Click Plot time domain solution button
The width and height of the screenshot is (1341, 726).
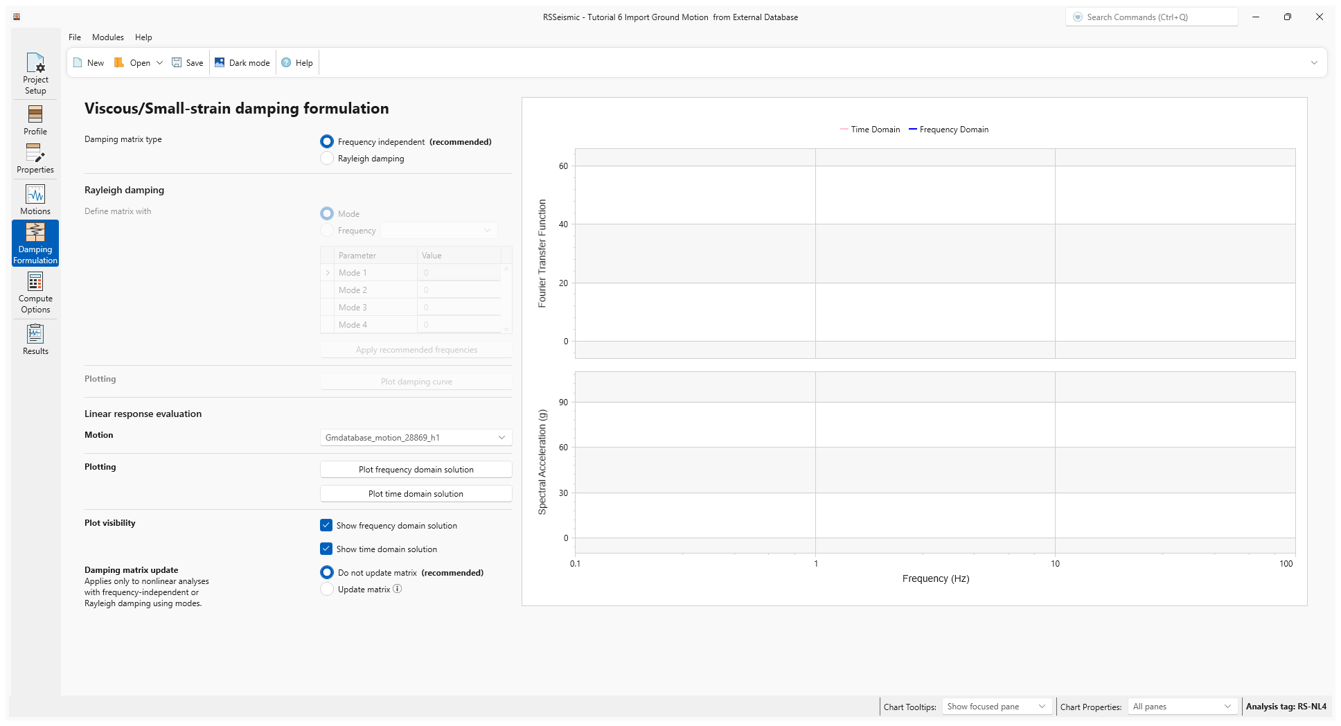click(416, 494)
